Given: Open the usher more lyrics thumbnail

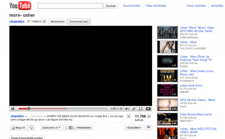Looking at the screenshot, I should pyautogui.click(x=167, y=90).
